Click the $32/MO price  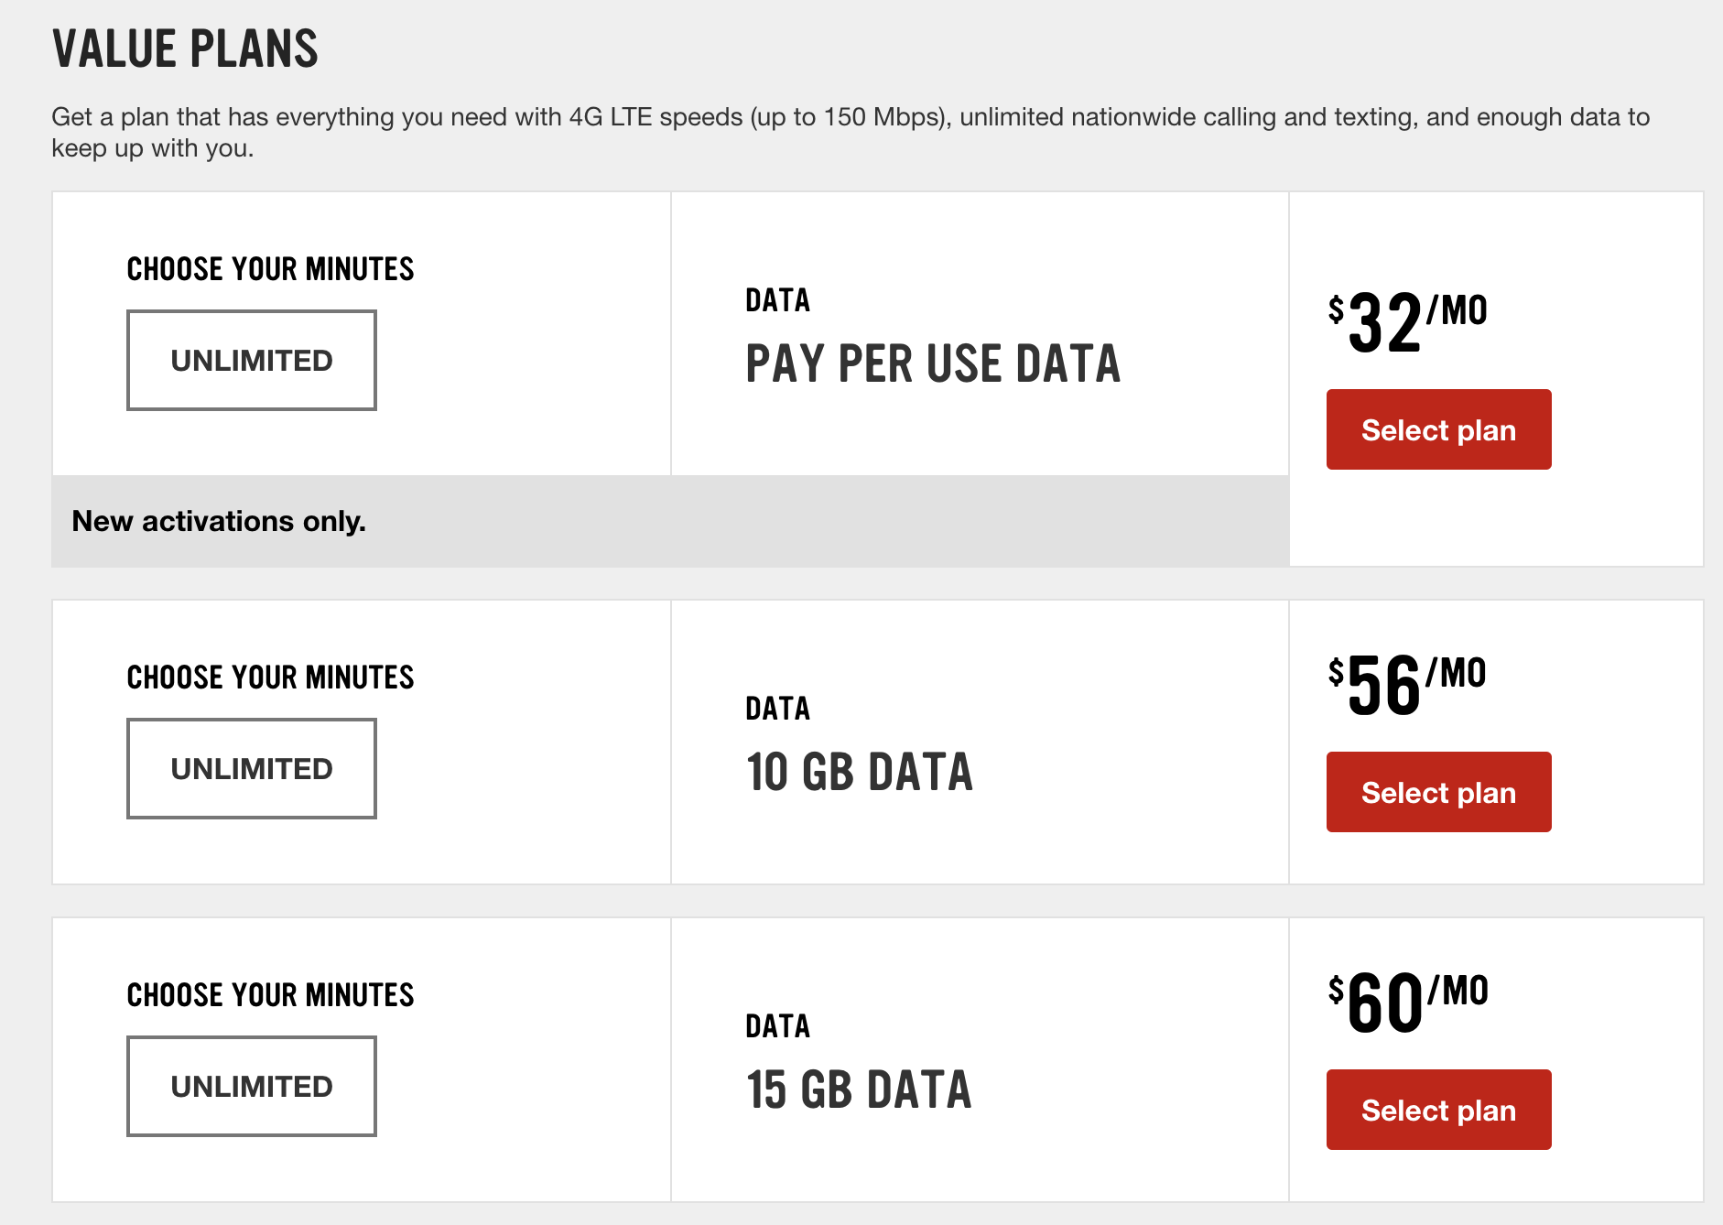(1407, 321)
